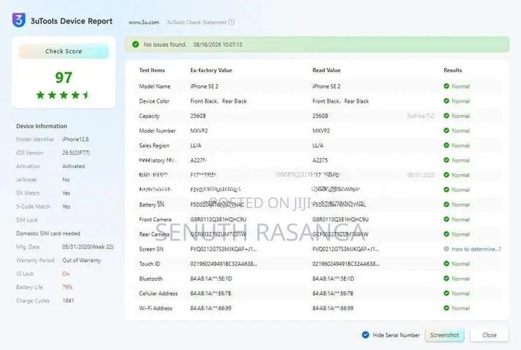Screen dimensions: 521x350
Task: Click the Charge Cycles value 1841
Action: (68, 300)
